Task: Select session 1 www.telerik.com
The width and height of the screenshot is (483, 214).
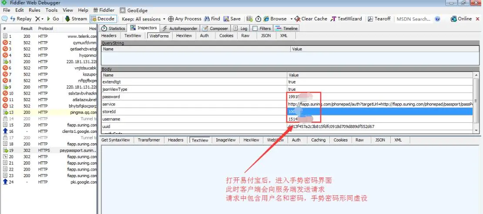Action: click(x=49, y=36)
